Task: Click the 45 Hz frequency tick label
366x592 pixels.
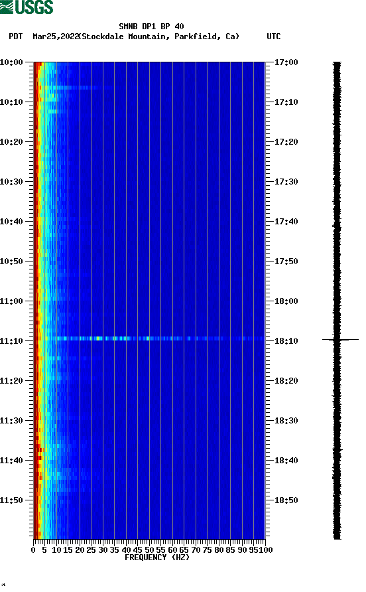Action: pos(138,550)
